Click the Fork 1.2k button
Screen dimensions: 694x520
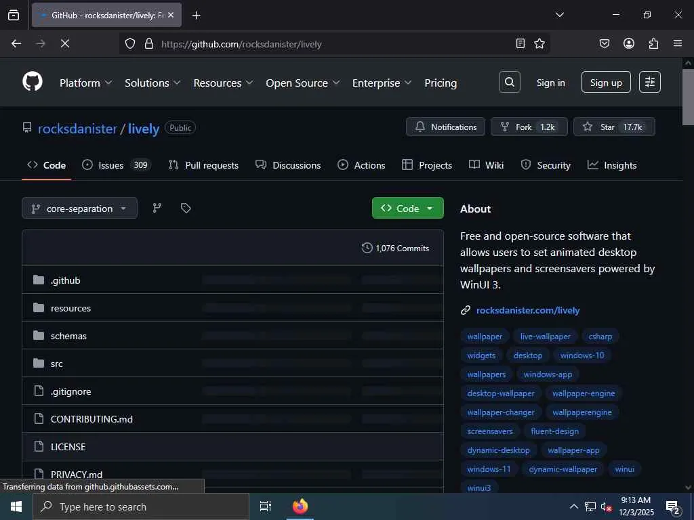[529, 127]
